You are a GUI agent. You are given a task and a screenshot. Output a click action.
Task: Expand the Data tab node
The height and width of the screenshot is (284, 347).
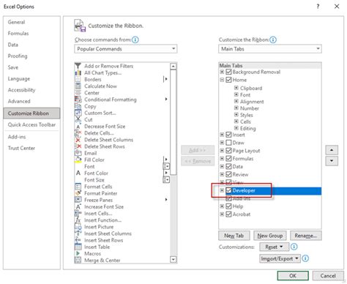222,166
